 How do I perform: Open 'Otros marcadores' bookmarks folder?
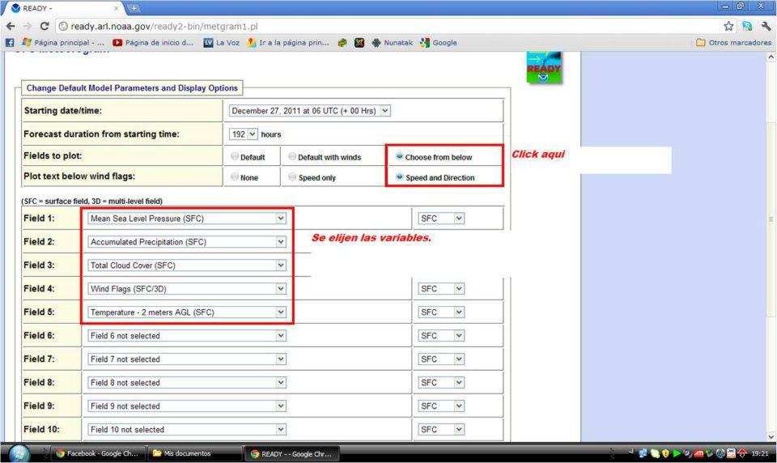(x=733, y=43)
